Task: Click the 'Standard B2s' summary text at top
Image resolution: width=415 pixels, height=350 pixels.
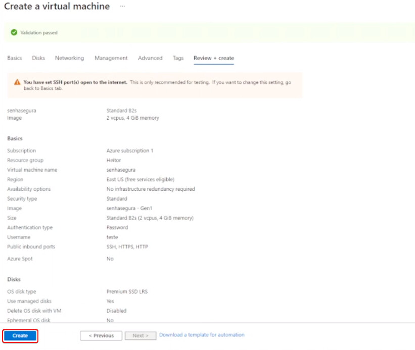Action: [121, 110]
